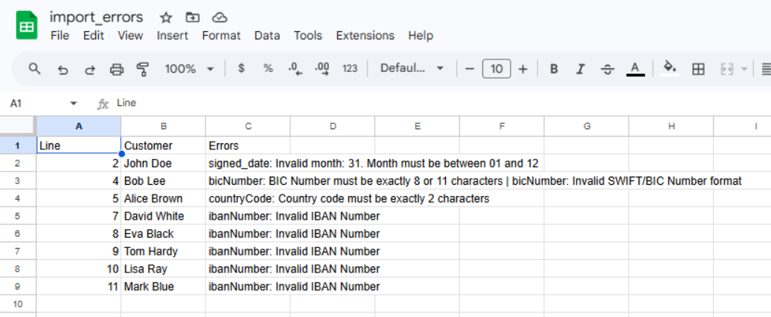Star the import_errors document

pos(166,18)
